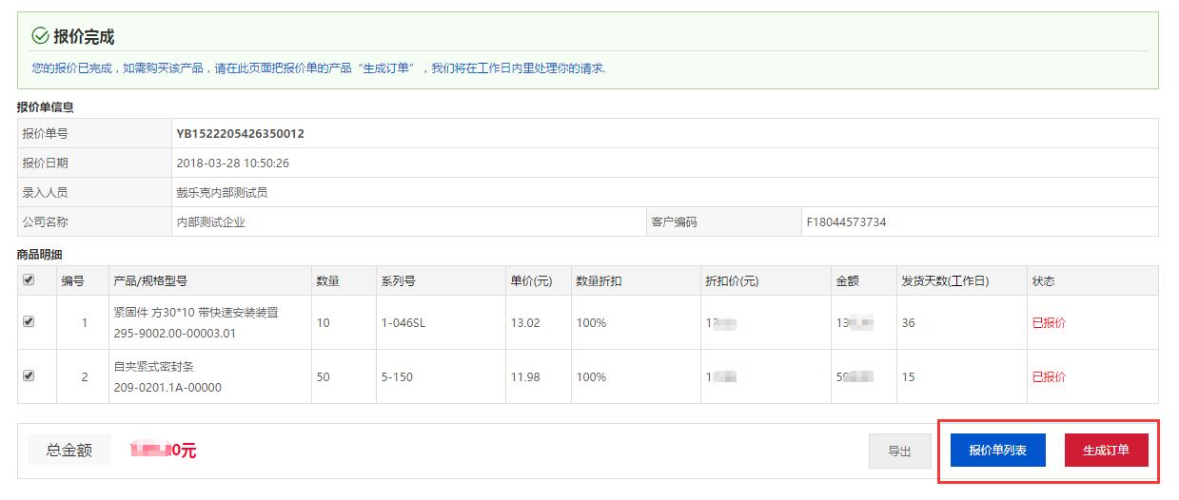Viewport: 1179px width, 500px height.
Task: Click the 商品明细 section title
Action: (x=40, y=255)
